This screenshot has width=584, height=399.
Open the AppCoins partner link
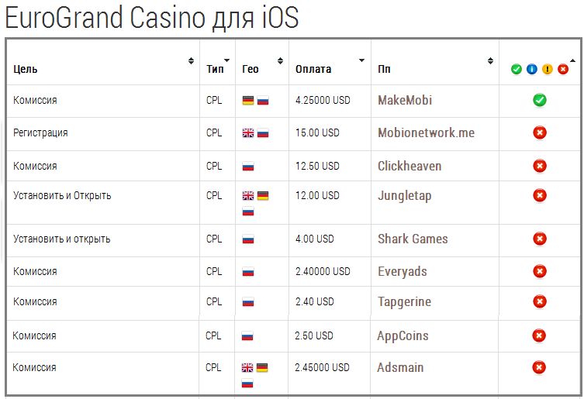(x=403, y=336)
